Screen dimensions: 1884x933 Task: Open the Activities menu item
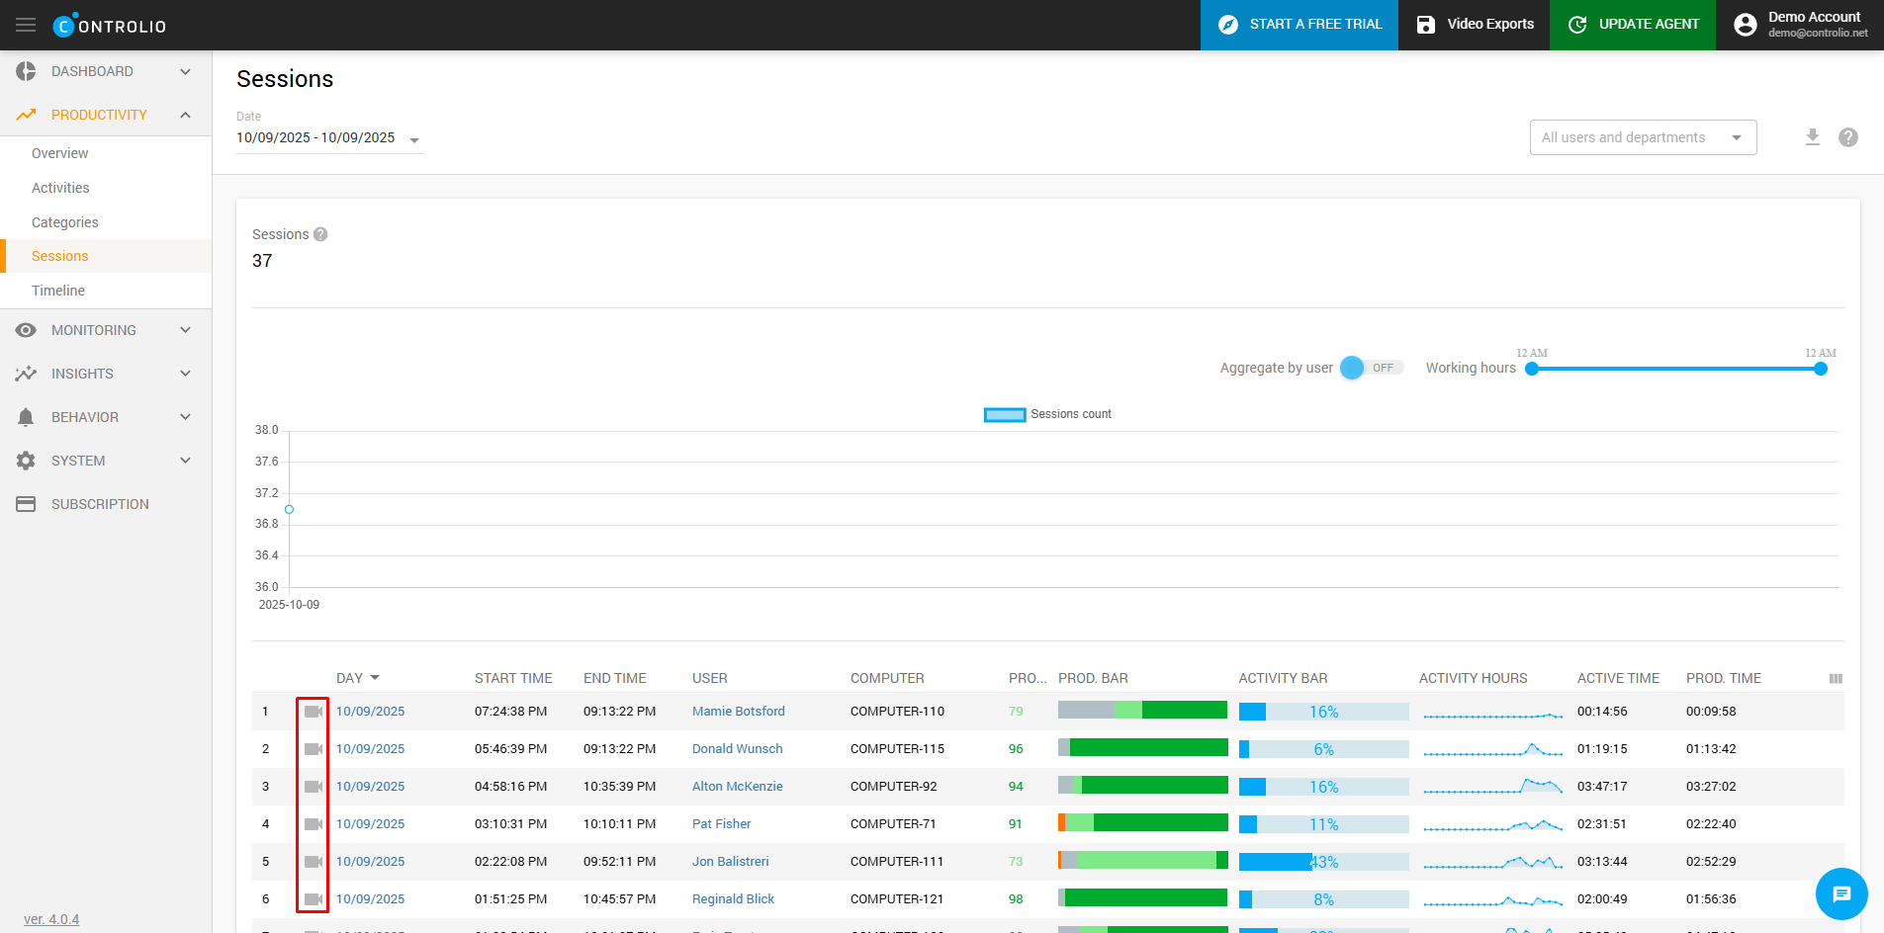60,188
